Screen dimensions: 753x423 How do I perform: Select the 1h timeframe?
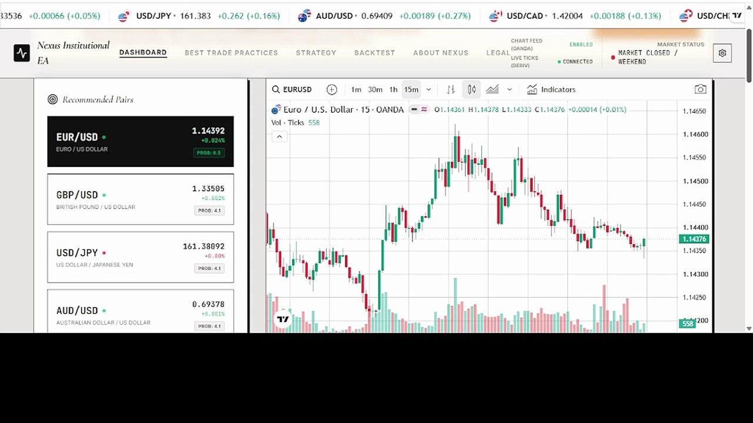(393, 89)
